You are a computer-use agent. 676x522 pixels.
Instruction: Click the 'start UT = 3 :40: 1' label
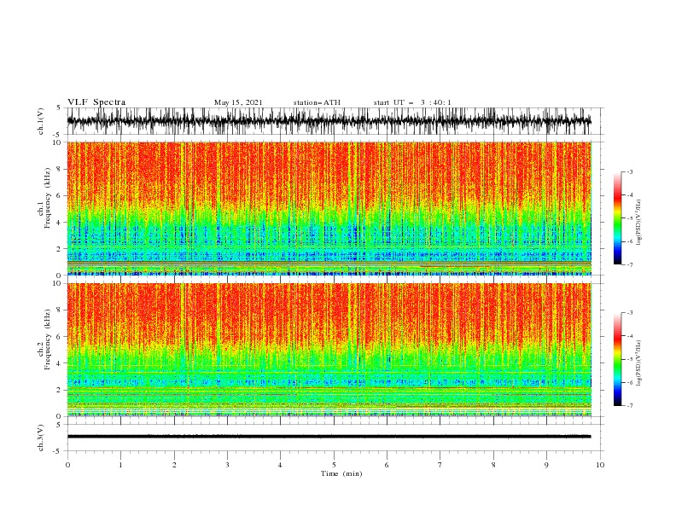tap(412, 102)
